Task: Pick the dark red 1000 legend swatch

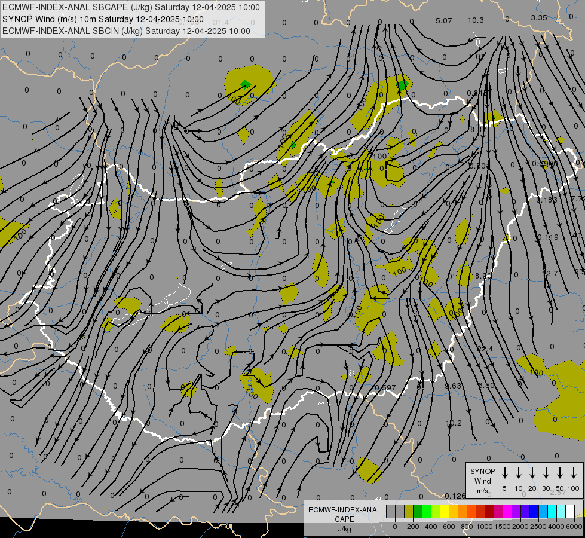Action: coord(489,512)
